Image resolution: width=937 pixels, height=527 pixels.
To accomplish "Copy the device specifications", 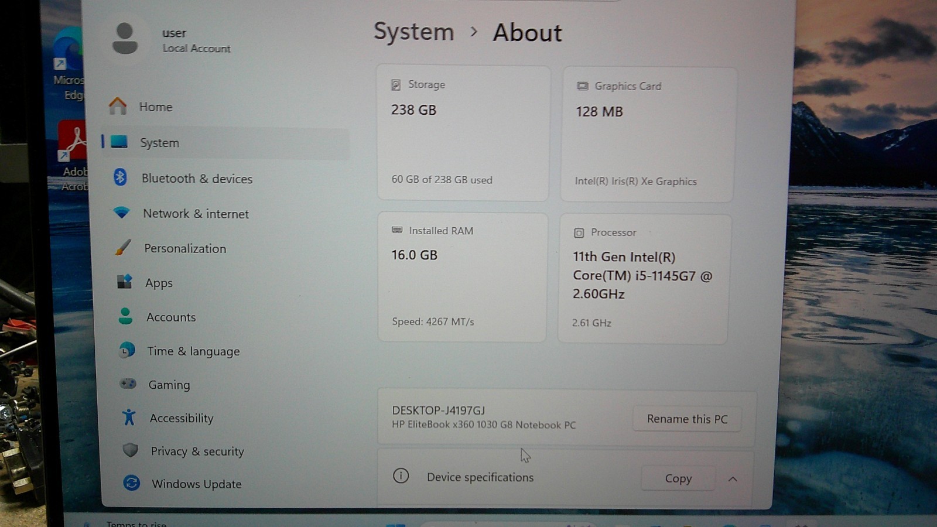I will (x=678, y=478).
